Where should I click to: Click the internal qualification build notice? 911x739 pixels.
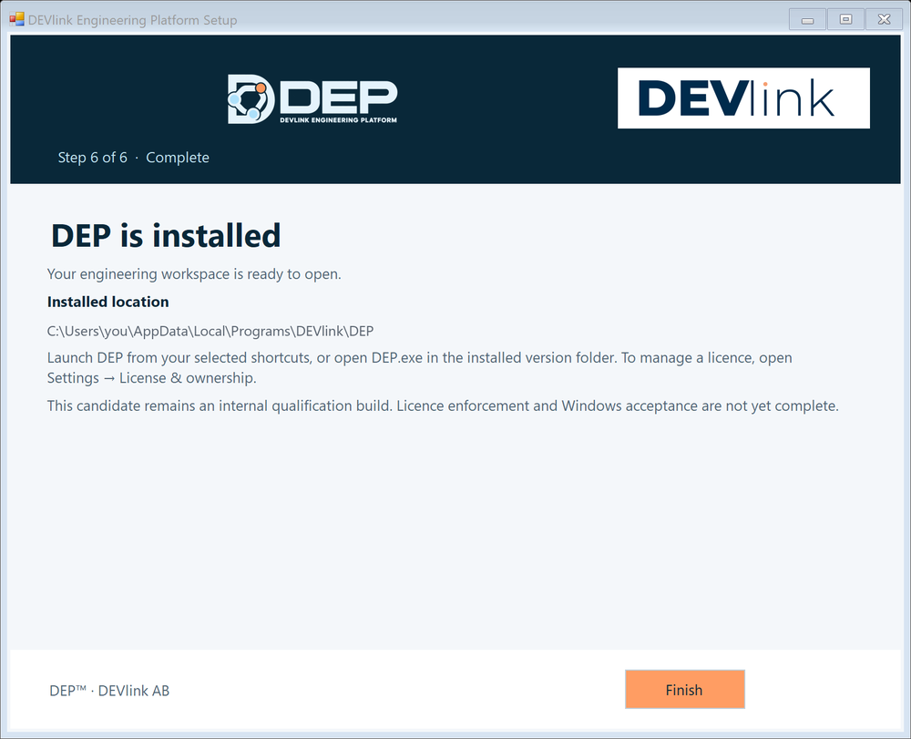pos(443,405)
